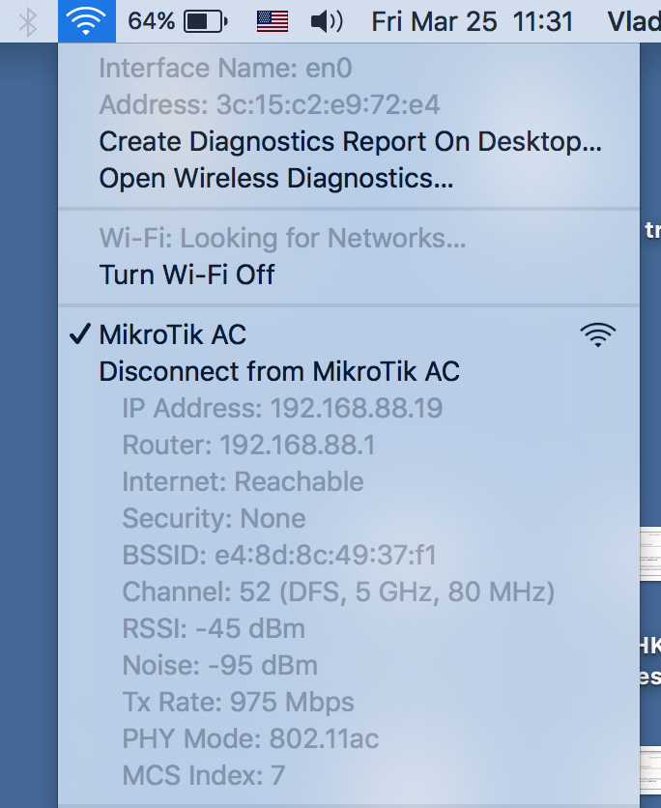
Task: Open the Vlad user menu
Action: (x=633, y=21)
